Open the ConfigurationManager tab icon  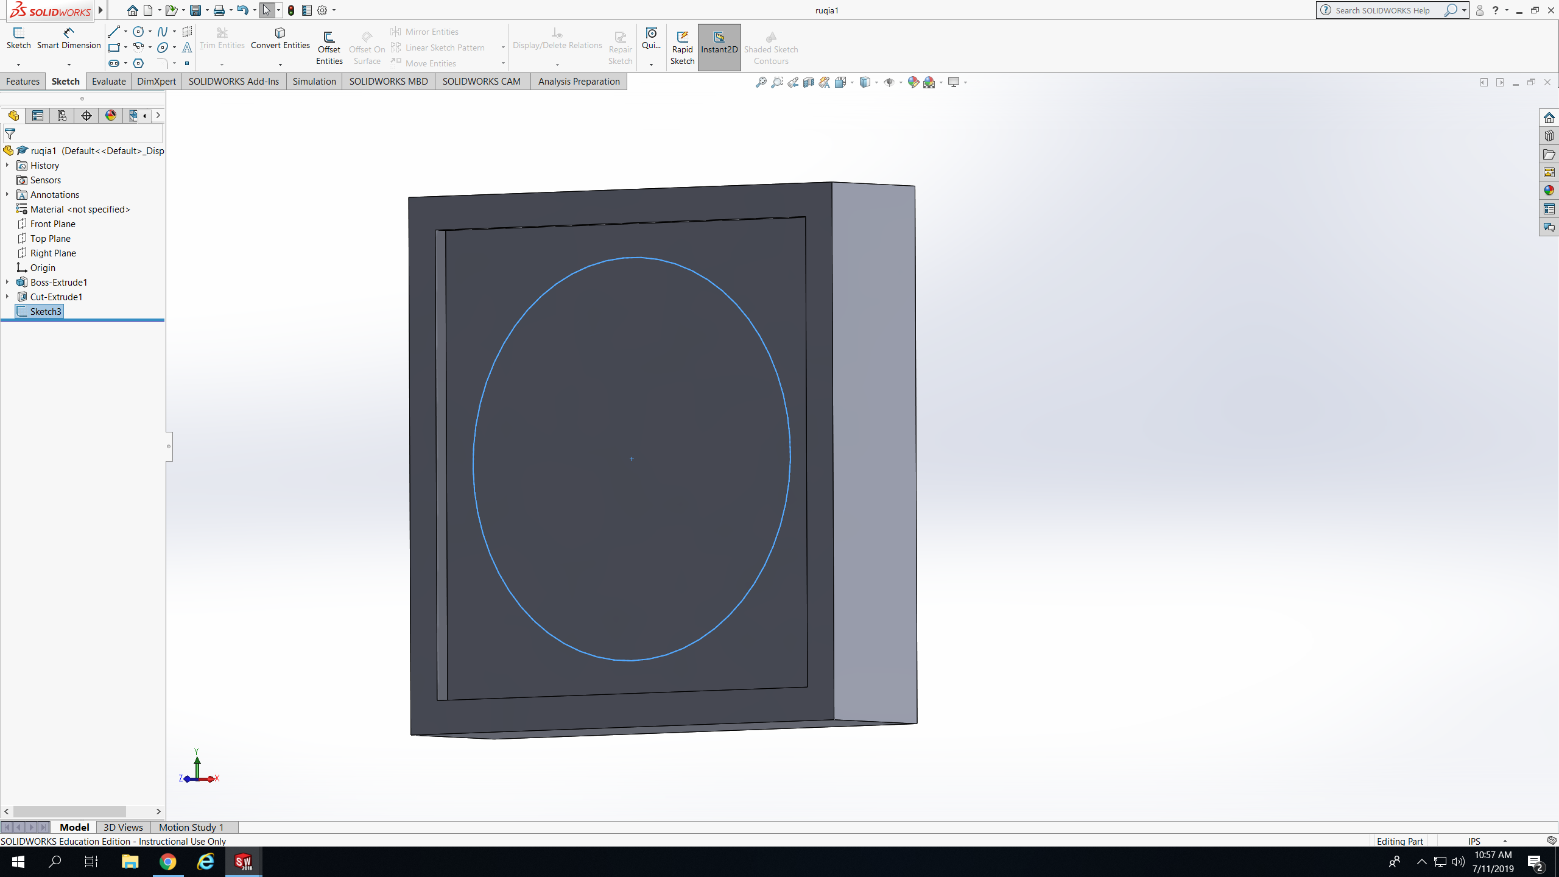point(62,116)
